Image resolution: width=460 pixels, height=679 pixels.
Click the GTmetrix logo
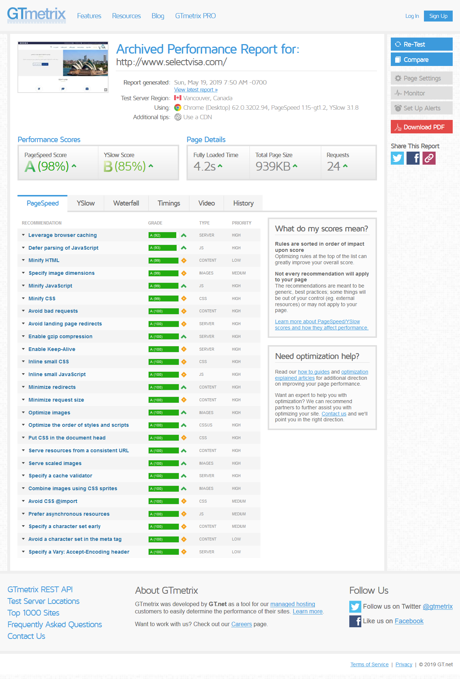[x=36, y=15]
